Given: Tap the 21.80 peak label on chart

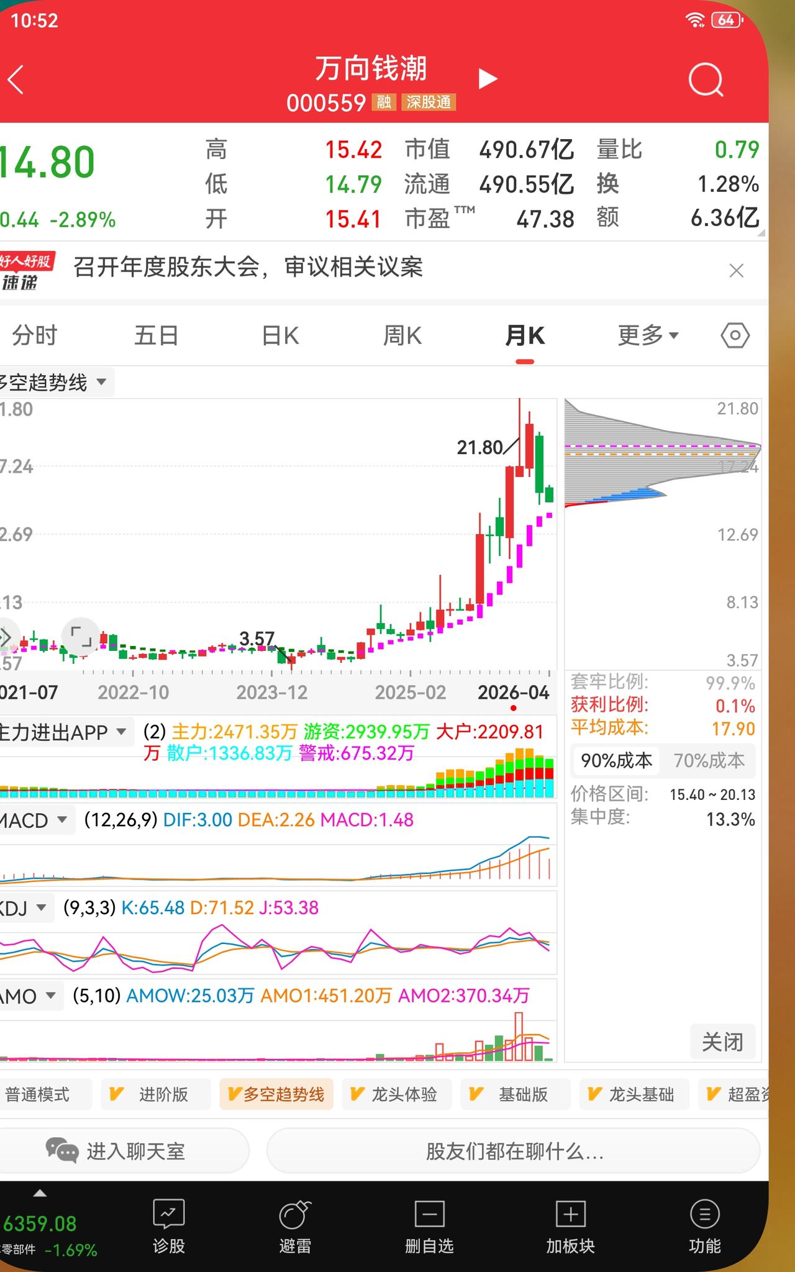Looking at the screenshot, I should (479, 447).
